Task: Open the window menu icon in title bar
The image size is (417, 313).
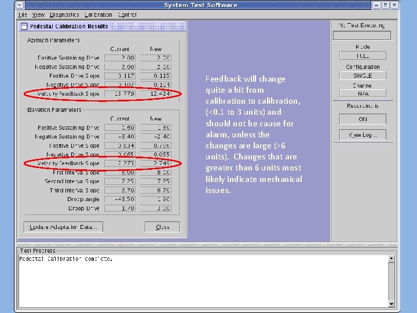Action: tap(20, 5)
